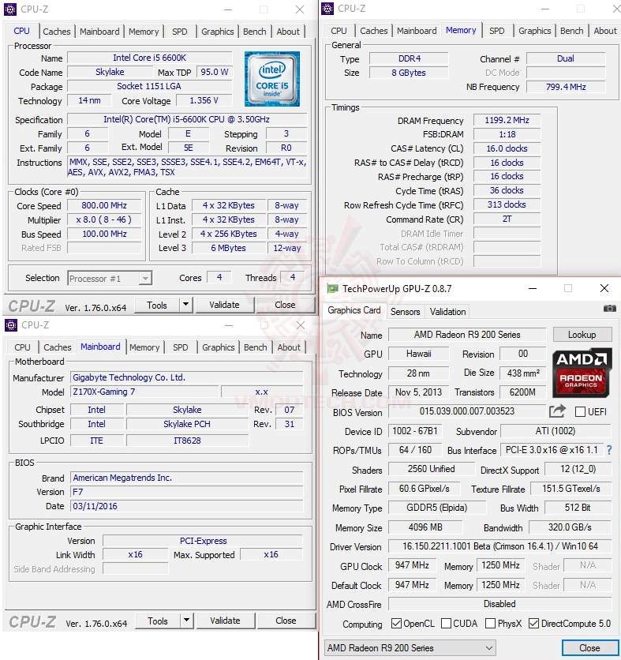Open Tools dropdown arrow in Mainboard window
621x660 pixels.
coord(186,620)
